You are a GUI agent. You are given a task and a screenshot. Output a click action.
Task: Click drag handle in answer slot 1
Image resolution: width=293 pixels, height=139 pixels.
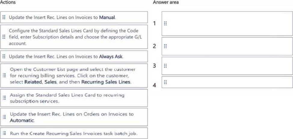[x=165, y=23]
